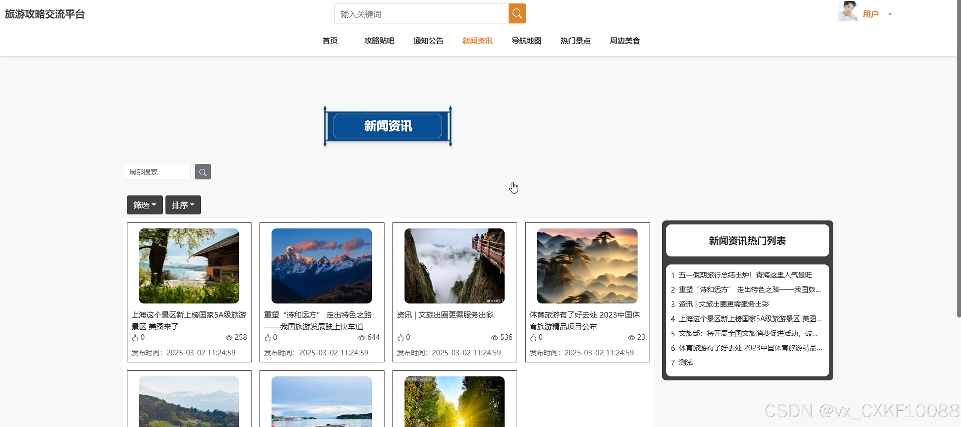The width and height of the screenshot is (961, 427).
Task: Click the 旅游攻略交流平台 site title
Action: pyautogui.click(x=45, y=14)
